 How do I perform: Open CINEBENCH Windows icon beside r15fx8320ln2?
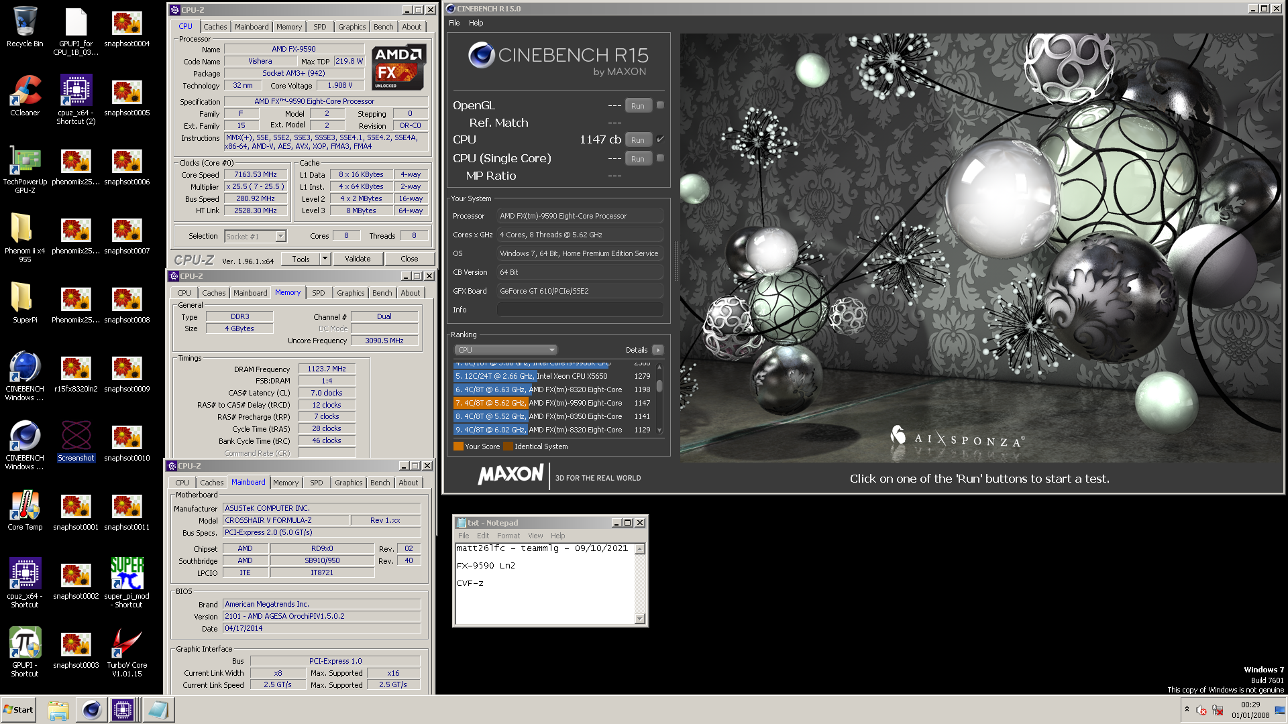25,376
